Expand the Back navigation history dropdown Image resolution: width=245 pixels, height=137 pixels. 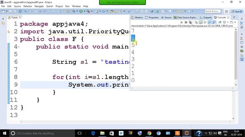[x=185, y=11]
